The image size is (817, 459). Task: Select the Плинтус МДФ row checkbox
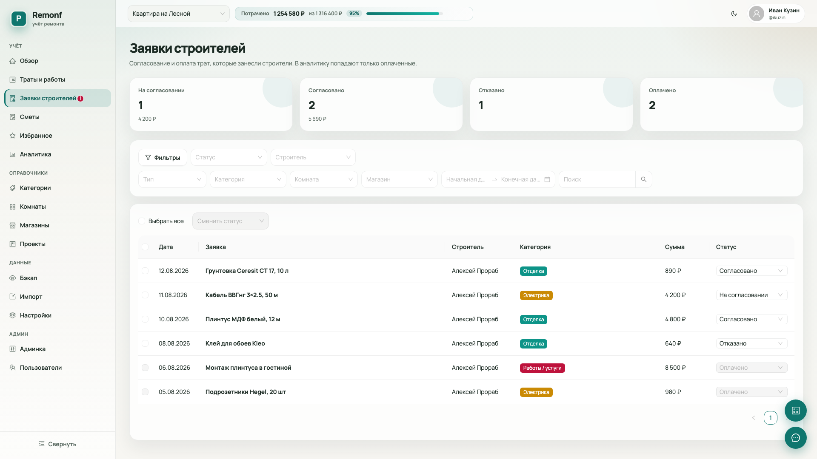pos(145,319)
